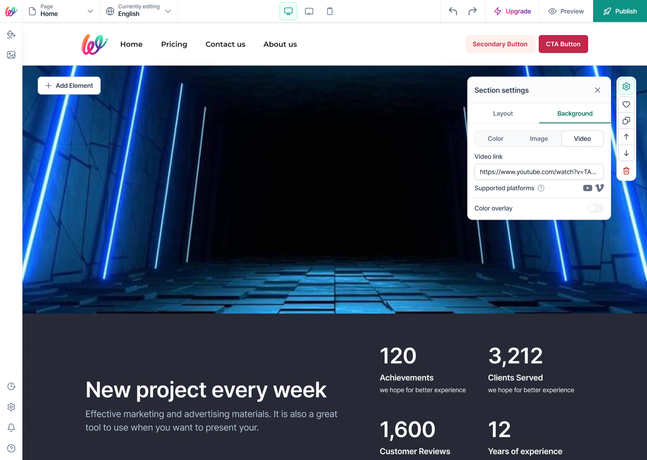Switch to tablet preview icon
647x460 pixels.
pyautogui.click(x=309, y=11)
